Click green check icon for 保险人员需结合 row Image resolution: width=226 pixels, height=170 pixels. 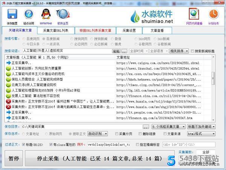click(x=8, y=79)
